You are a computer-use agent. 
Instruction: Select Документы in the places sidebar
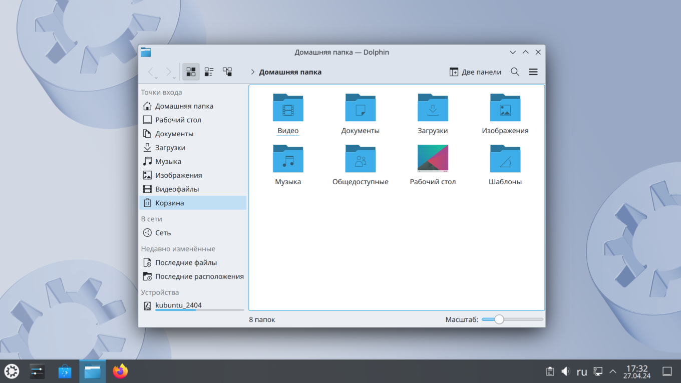coord(193,134)
